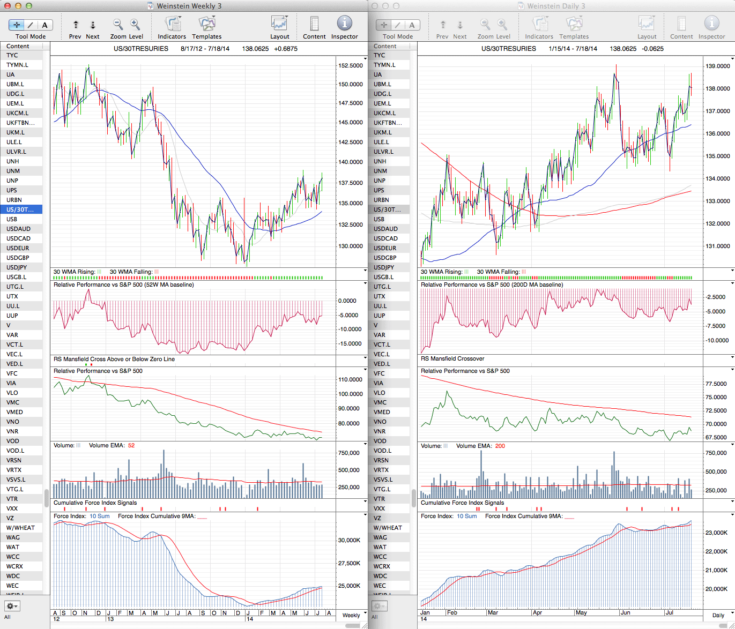735x629 pixels.
Task: Select the line drawing tool in Weekly window
Action: 31,25
